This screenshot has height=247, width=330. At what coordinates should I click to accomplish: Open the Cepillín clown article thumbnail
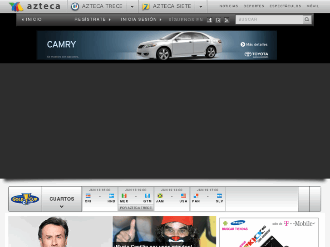pos(164,232)
